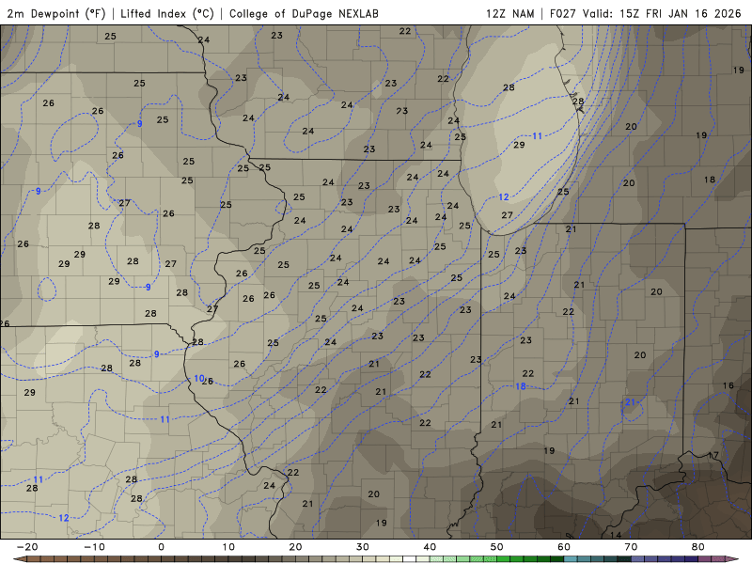Screen dimensions: 752x564
Task: Click the "-10" color scale label
Action: coord(94,547)
